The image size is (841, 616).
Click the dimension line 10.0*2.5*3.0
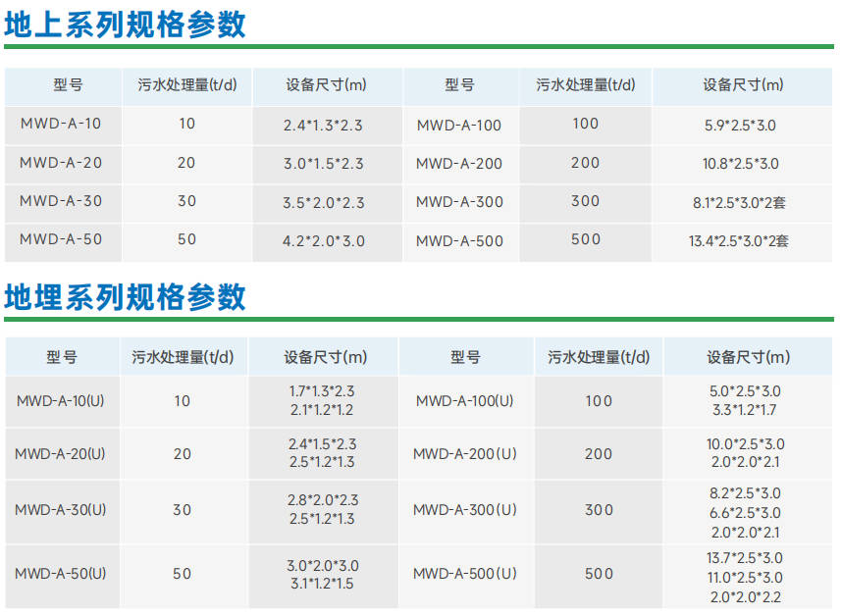[746, 444]
